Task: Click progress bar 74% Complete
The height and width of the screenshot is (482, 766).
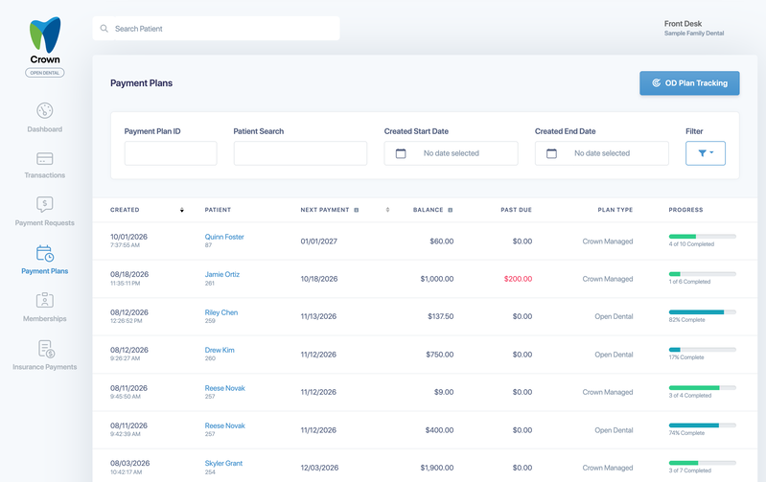Action: click(703, 425)
